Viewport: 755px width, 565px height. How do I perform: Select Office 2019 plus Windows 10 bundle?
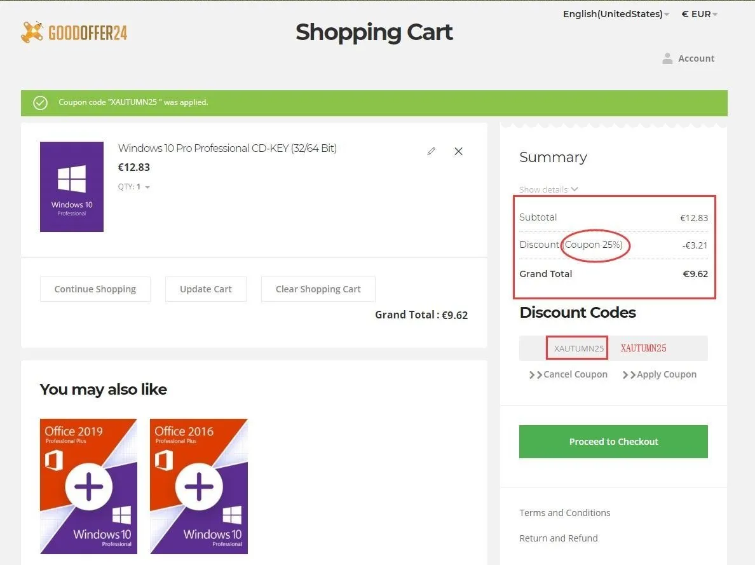(x=88, y=486)
